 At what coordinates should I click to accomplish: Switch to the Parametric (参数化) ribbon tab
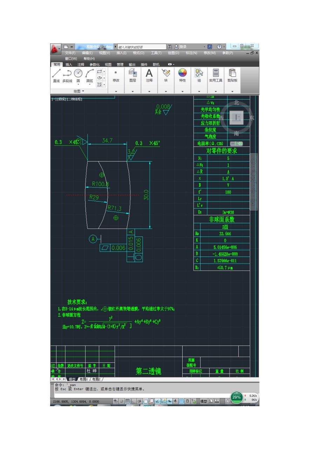coord(95,64)
